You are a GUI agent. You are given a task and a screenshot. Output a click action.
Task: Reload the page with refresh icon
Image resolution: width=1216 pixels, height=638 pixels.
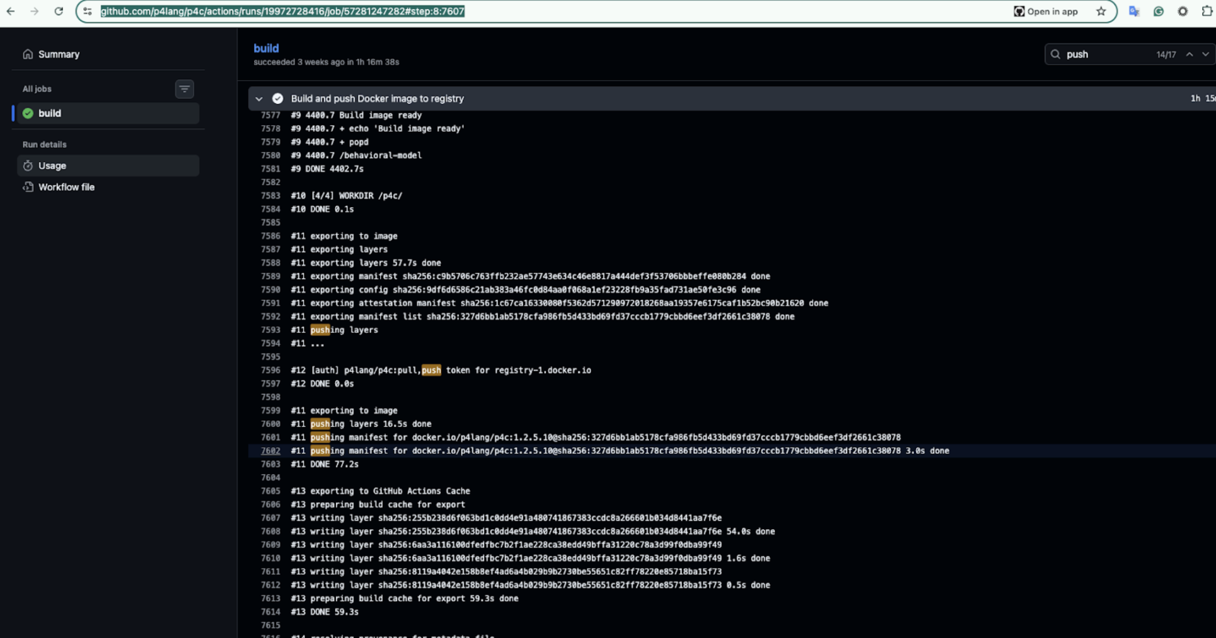pyautogui.click(x=59, y=11)
